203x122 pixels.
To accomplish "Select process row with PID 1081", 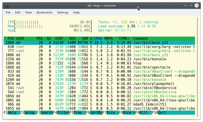I will 99,100.
